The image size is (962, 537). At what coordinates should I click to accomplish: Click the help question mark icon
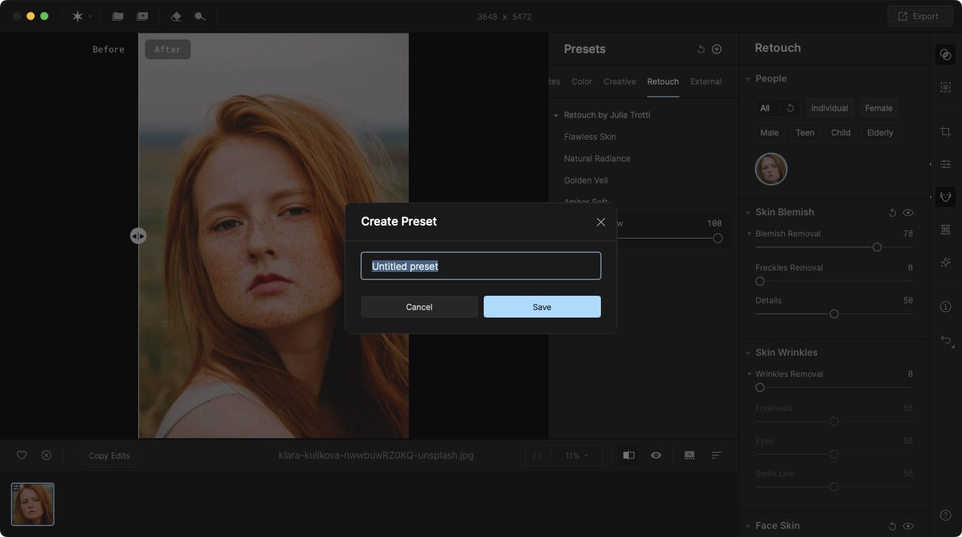coord(946,515)
